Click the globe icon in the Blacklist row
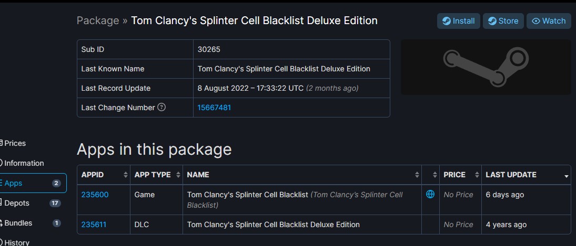Image resolution: width=576 pixels, height=246 pixels. pyautogui.click(x=430, y=195)
